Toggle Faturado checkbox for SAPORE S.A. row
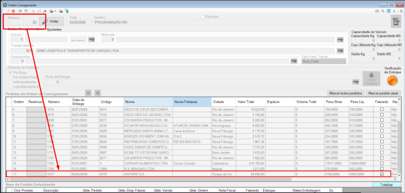Image resolution: width=405 pixels, height=193 pixels. click(382, 174)
